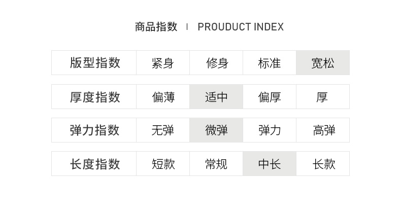Click the highlighted 适中 thickness cell
Screen dimensions: 401x213
216,97
